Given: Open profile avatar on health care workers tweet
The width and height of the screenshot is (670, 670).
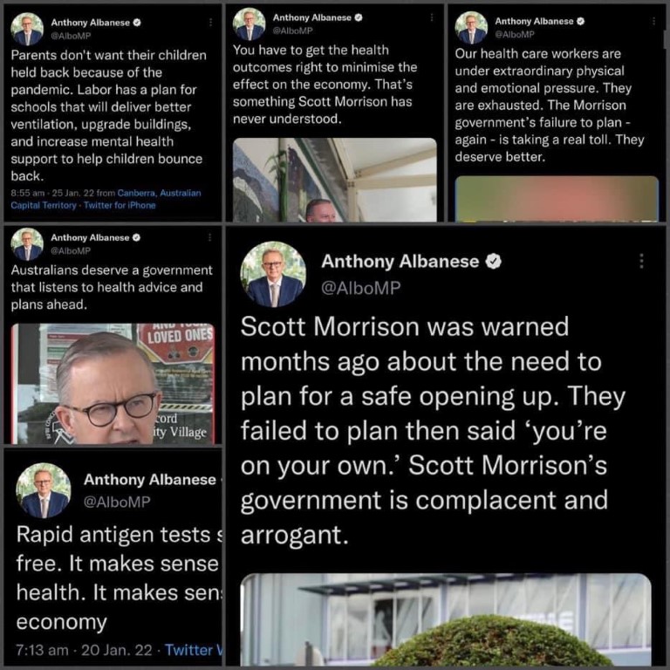Looking at the screenshot, I should [x=471, y=28].
